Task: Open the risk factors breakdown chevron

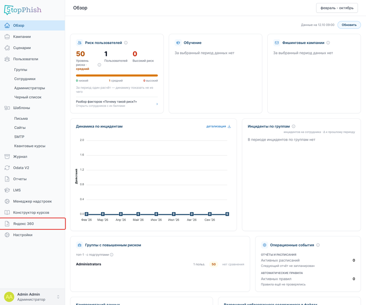Action: (x=157, y=104)
